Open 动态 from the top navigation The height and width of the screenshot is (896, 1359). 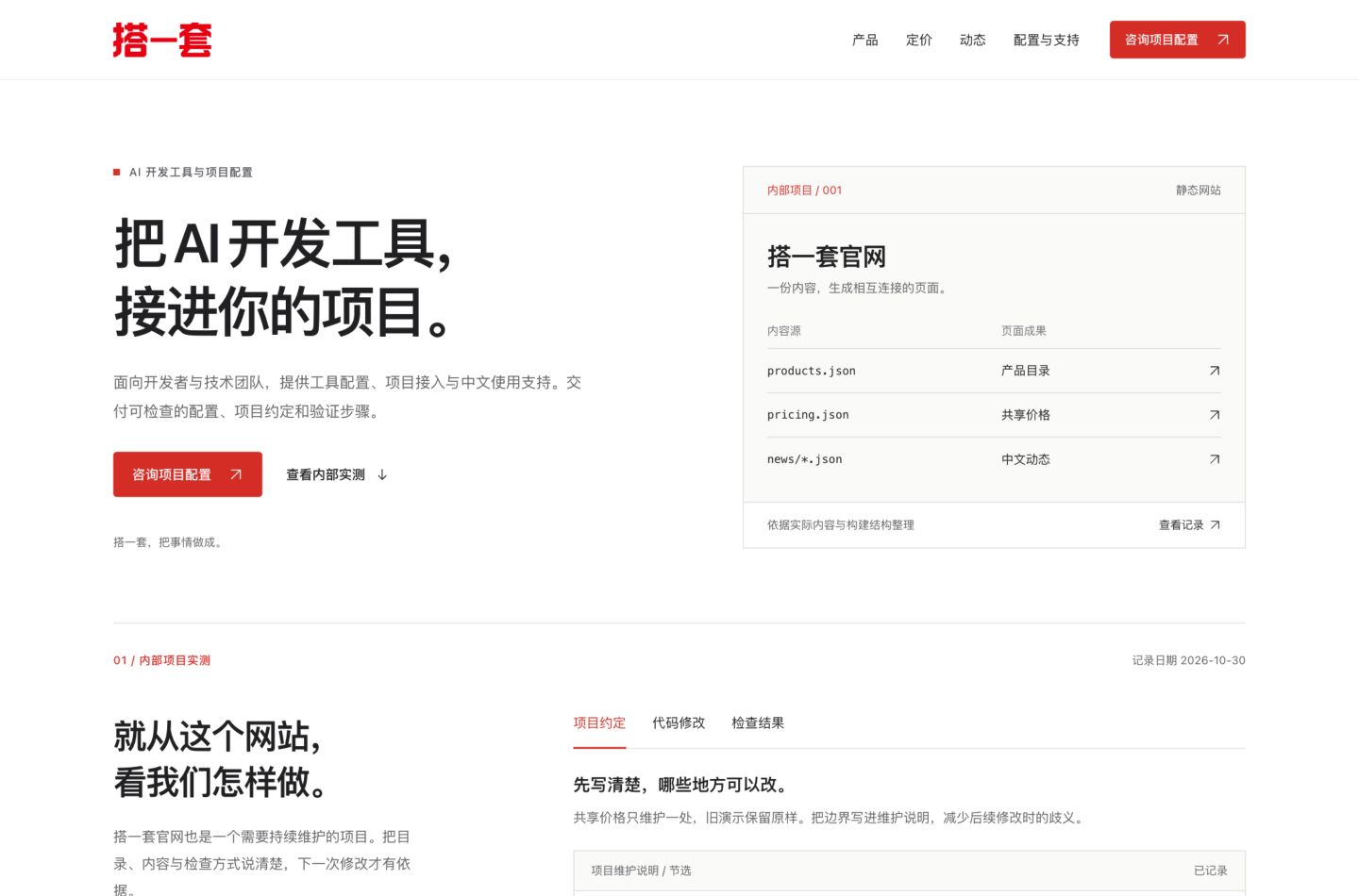973,40
